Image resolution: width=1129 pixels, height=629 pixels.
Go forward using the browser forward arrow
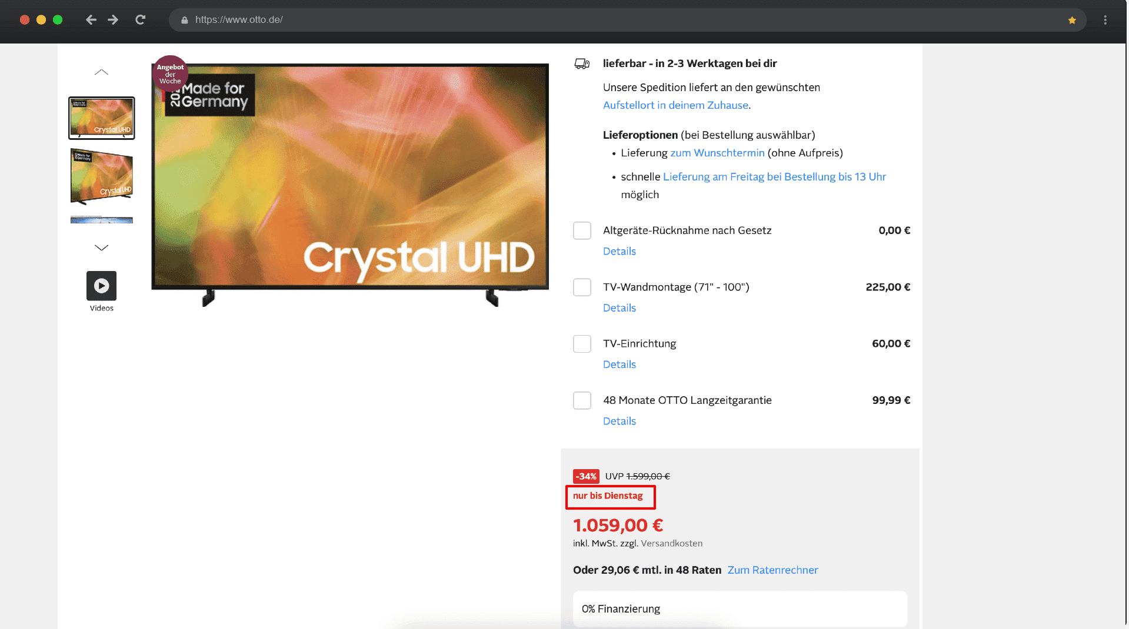[x=113, y=20]
